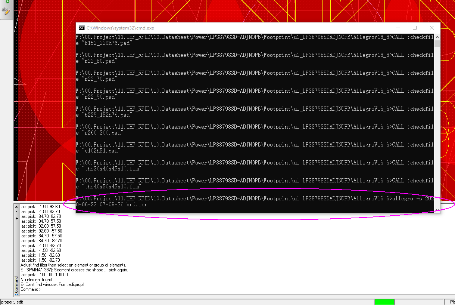
Task: Click the cmd scrollbar up arrow
Action: [437, 37]
